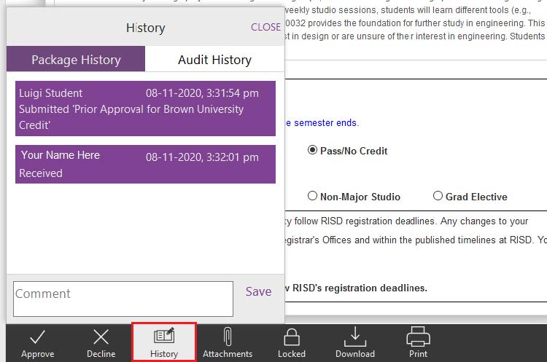The width and height of the screenshot is (547, 362).
Task: Open the History panel icon
Action: coord(164,336)
